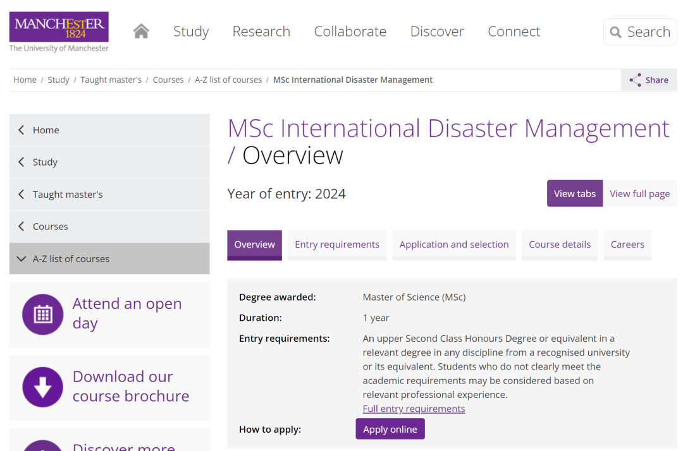The height and width of the screenshot is (451, 683).
Task: Click current page breadcrumb MSc International Disaster Management
Action: (353, 80)
